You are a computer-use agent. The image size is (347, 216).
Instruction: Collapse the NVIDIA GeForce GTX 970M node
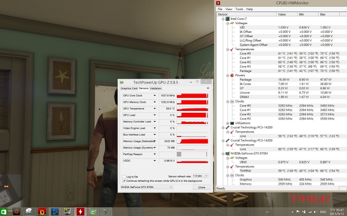pos(223,153)
